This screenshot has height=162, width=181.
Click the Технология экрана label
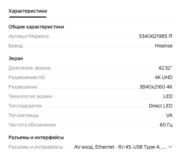tap(30, 96)
